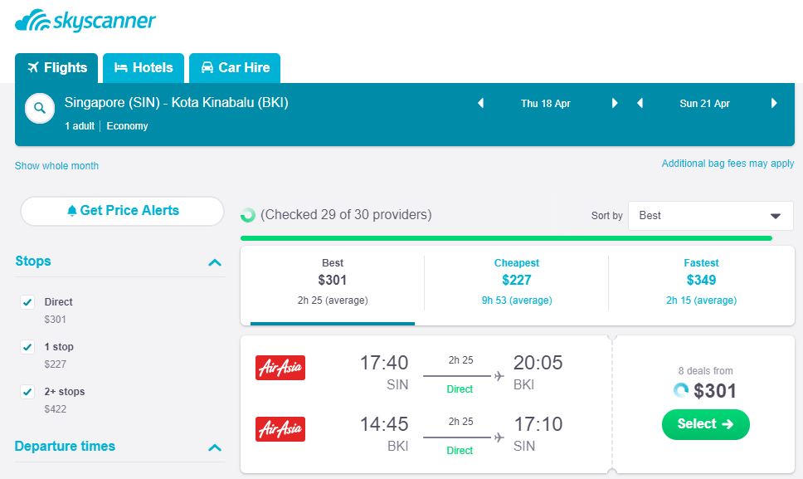This screenshot has width=803, height=479.
Task: Open the Sort by Best dropdown
Action: point(711,215)
